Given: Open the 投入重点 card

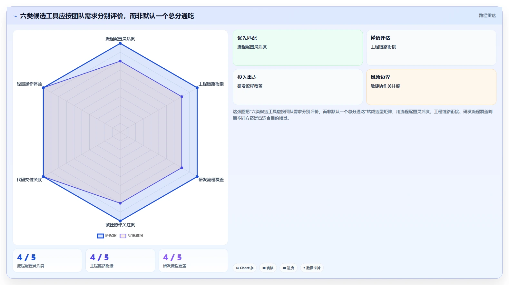Looking at the screenshot, I should pyautogui.click(x=298, y=87).
